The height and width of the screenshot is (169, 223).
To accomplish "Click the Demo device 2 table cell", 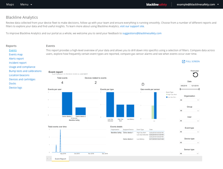I will click(128, 139).
